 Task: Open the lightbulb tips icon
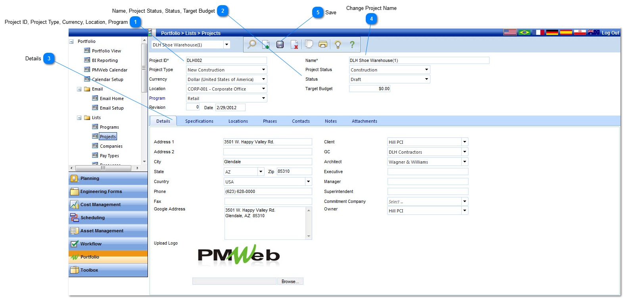(338, 44)
